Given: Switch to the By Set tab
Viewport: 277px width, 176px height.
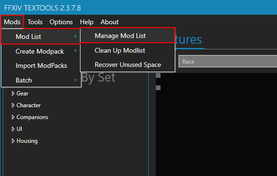Looking at the screenshot, I should [x=98, y=77].
